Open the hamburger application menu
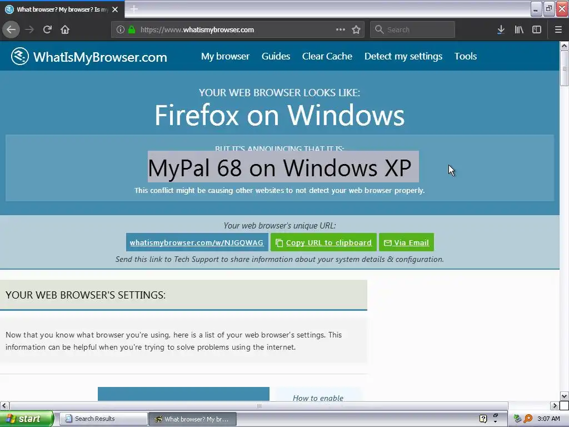 558,29
